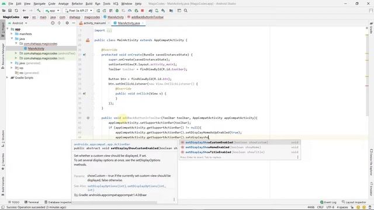Open the Event Log tool window
Screen dimensions: 374x210
(328, 202)
